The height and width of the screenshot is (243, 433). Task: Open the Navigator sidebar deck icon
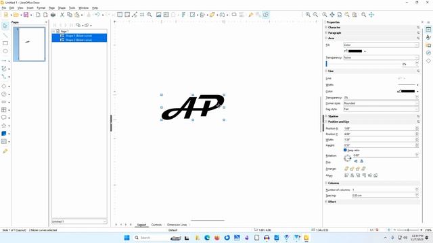click(428, 53)
